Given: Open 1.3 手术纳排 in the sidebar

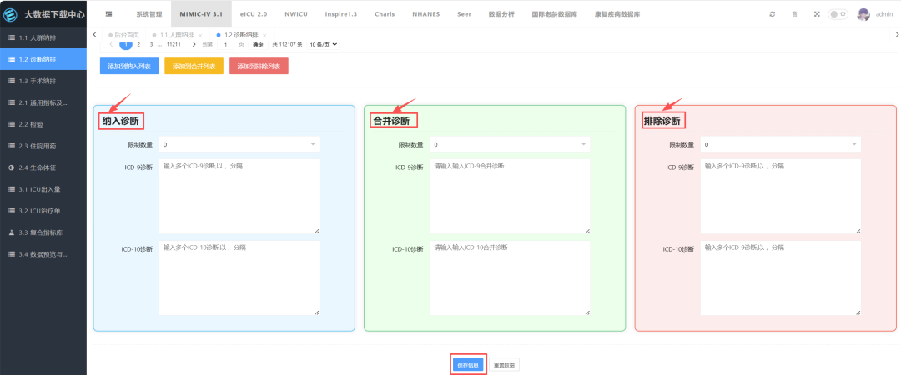Looking at the screenshot, I should point(43,81).
